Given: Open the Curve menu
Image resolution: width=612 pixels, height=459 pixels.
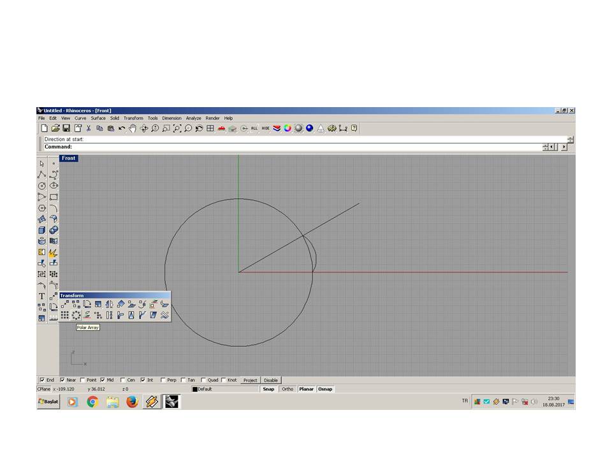Looking at the screenshot, I should pyautogui.click(x=80, y=119).
